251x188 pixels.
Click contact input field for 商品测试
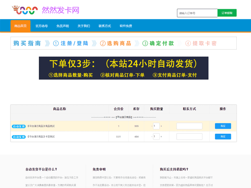point(189,126)
